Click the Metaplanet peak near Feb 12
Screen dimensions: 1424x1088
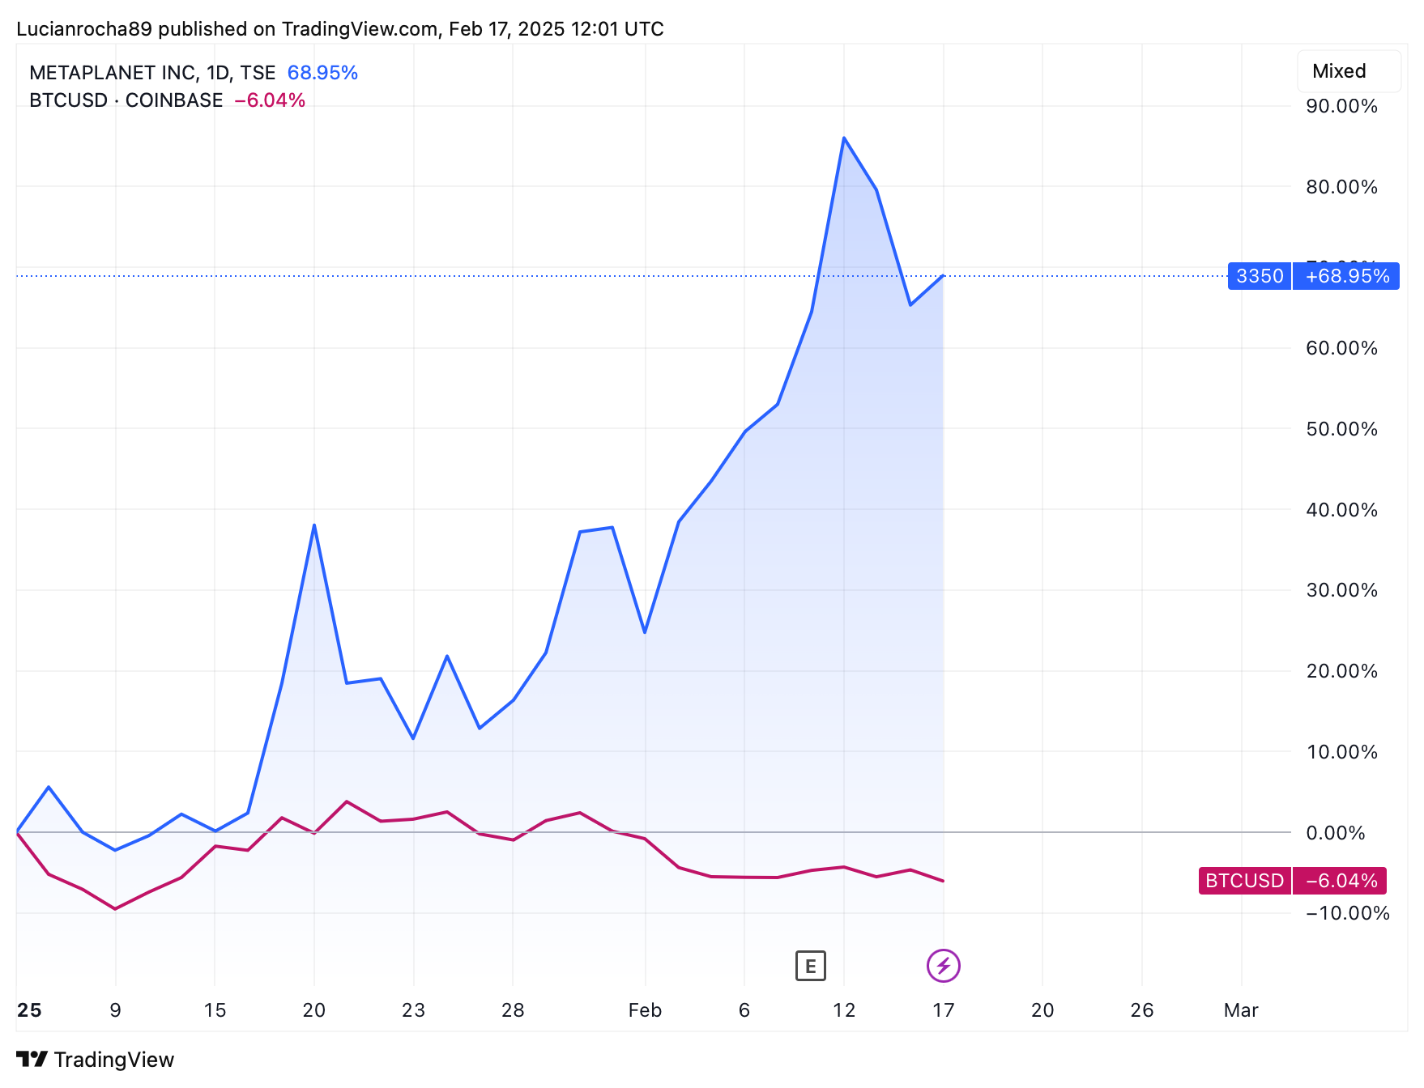(844, 138)
